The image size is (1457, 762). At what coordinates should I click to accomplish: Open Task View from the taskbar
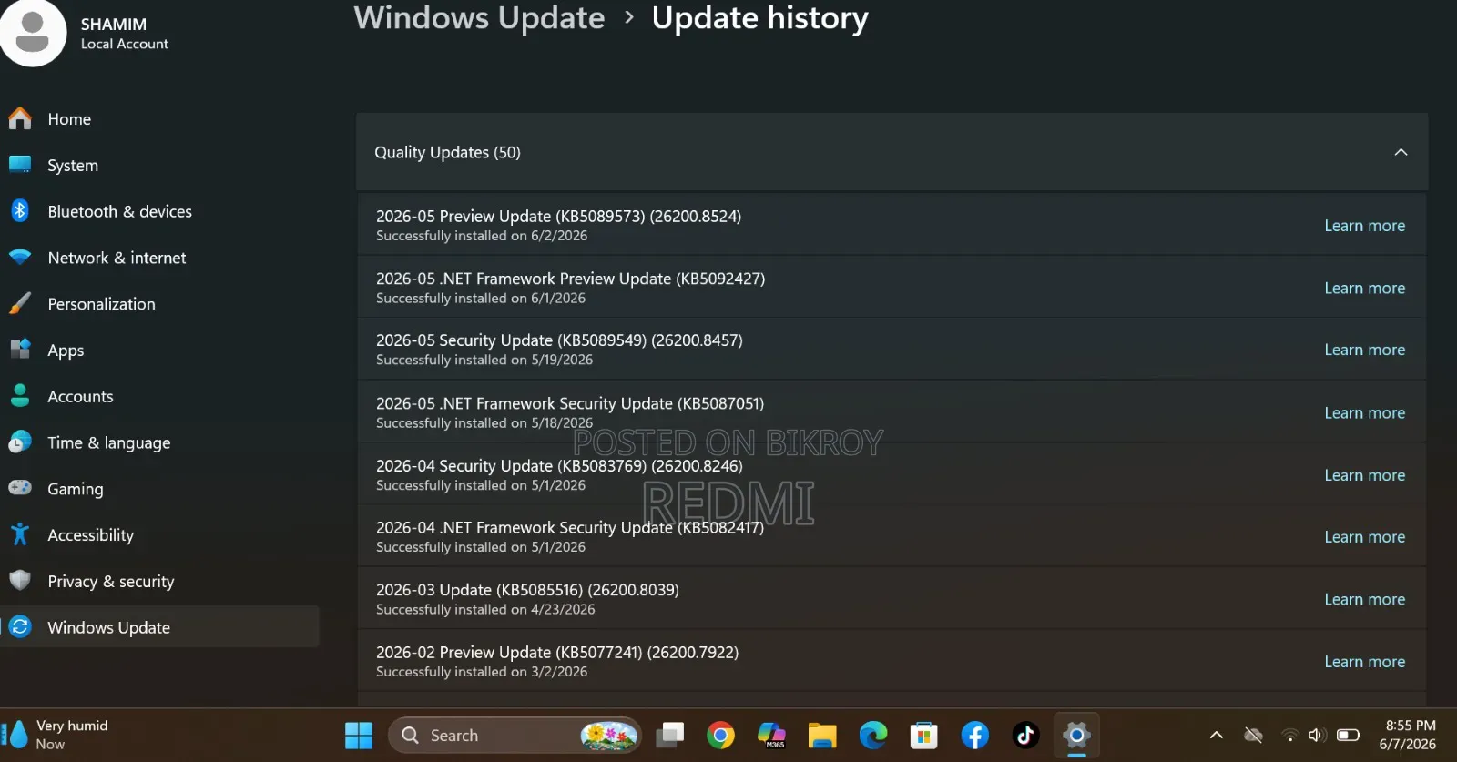pyautogui.click(x=670, y=736)
